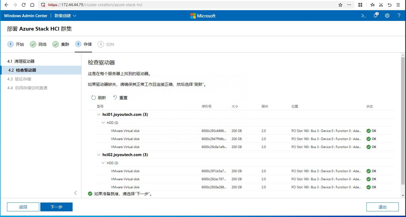Viewport: 406px width, 217px height.
Task: Click the insecure certificate shield icon
Action: tap(43, 5)
